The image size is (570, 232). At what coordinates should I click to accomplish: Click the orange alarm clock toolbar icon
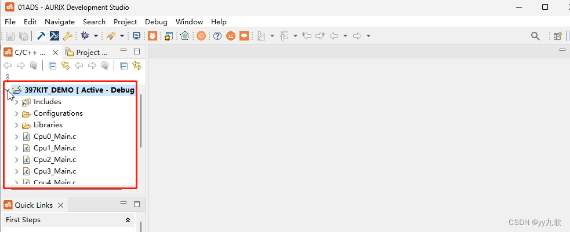pos(153,36)
